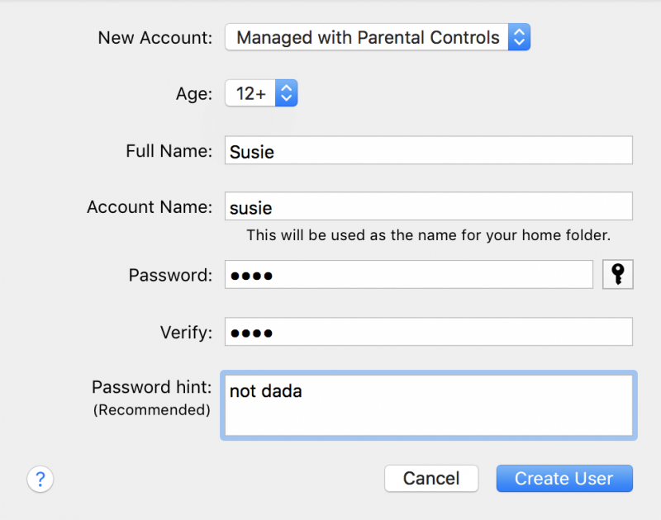Select the blue help icon in the corner
The width and height of the screenshot is (661, 520).
(x=40, y=479)
